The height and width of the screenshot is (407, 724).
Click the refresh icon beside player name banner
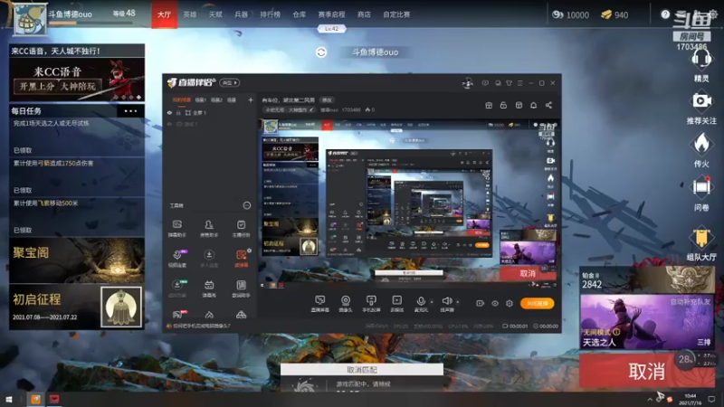[x=321, y=52]
